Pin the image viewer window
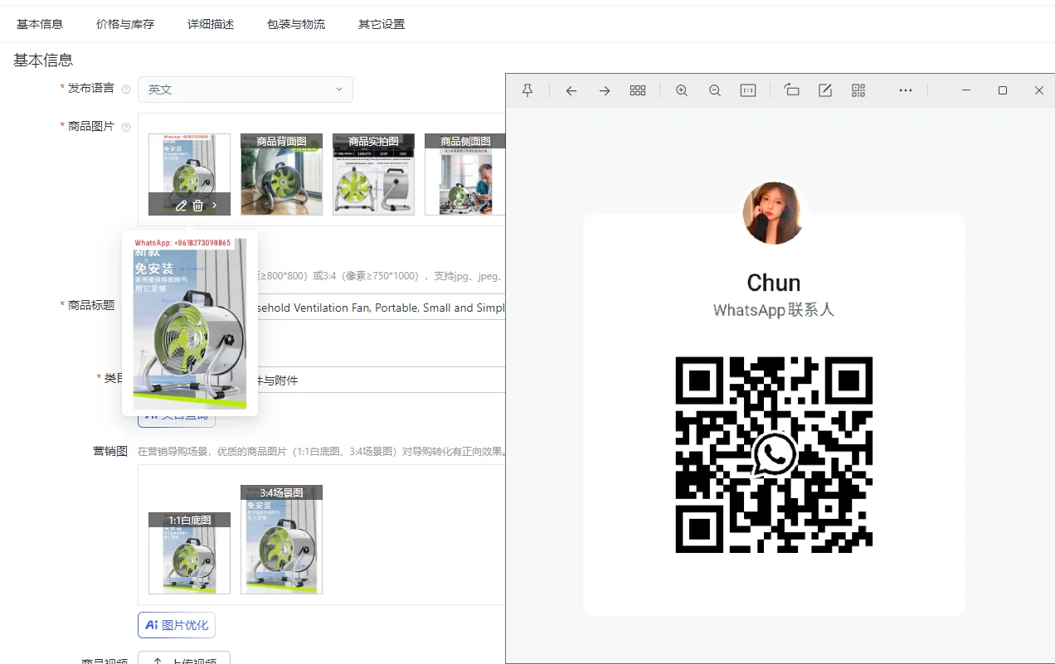The height and width of the screenshot is (664, 1055). pos(527,90)
